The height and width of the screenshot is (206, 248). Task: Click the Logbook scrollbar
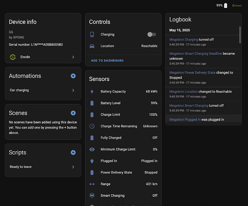point(240,35)
